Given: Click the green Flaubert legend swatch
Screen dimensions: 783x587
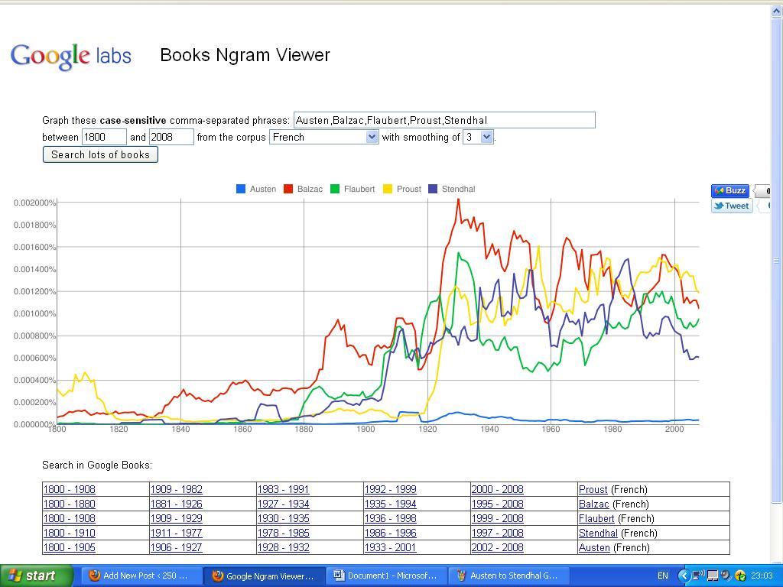Looking at the screenshot, I should tap(335, 190).
